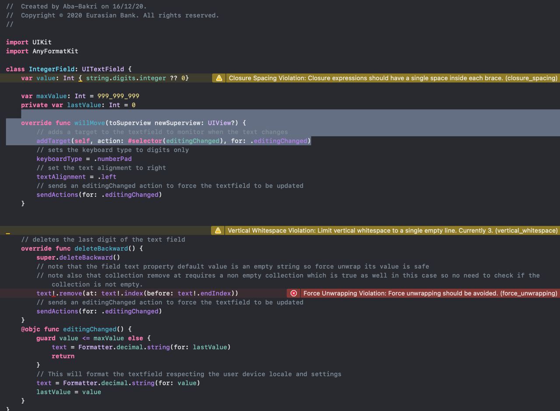Click the Vertical Whitespace Violation warning icon

pyautogui.click(x=217, y=230)
